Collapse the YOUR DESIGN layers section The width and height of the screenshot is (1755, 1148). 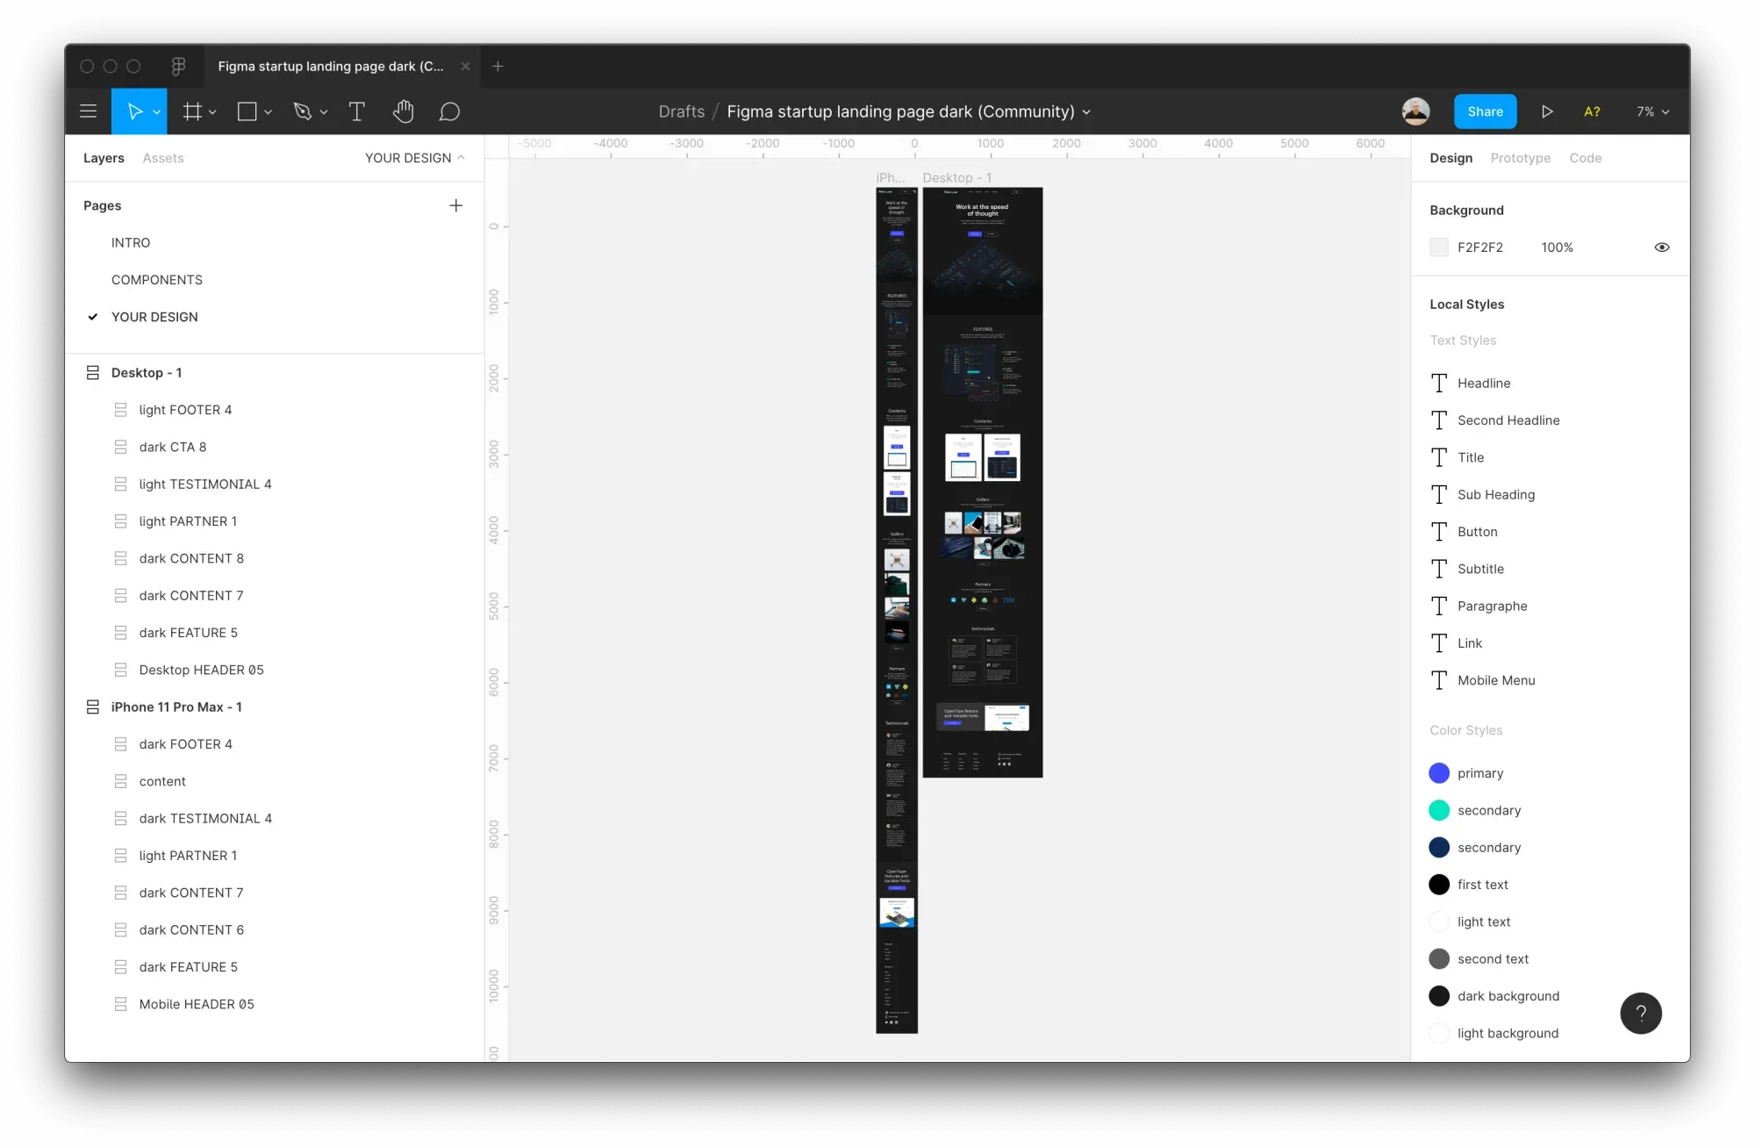[461, 158]
